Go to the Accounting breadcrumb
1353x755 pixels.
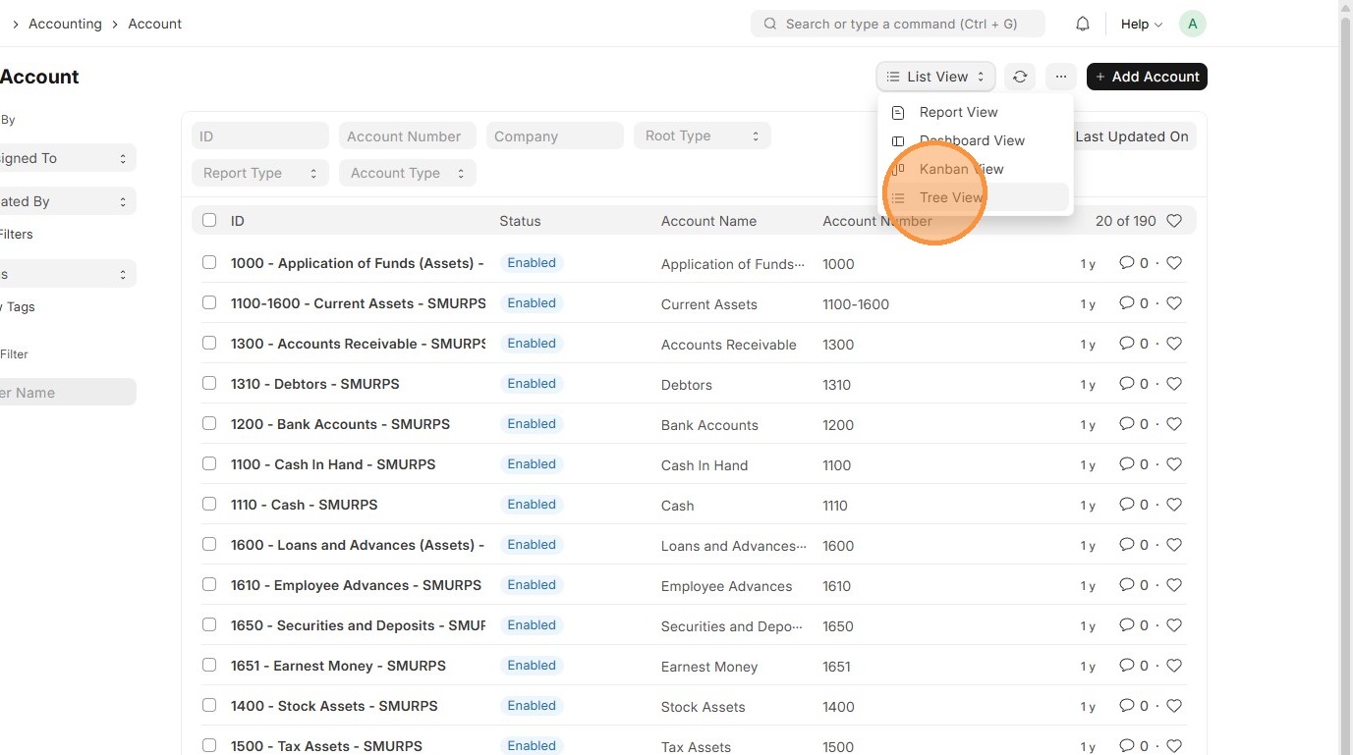click(x=65, y=24)
